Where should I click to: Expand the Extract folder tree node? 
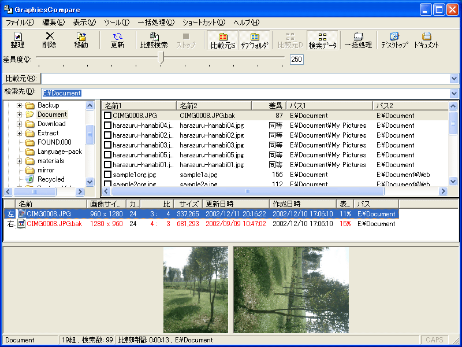pos(19,133)
